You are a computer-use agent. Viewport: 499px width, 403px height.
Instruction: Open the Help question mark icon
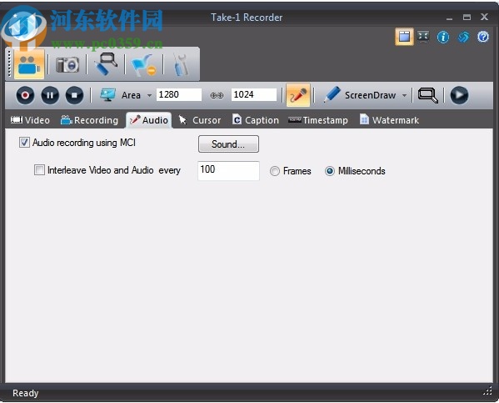coord(483,37)
